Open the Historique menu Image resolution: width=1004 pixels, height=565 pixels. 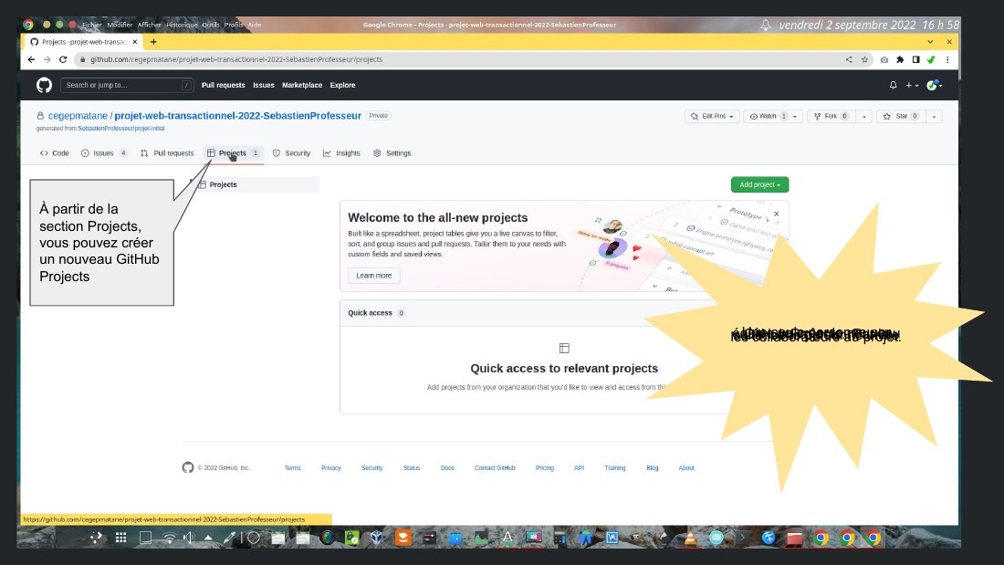tap(182, 25)
